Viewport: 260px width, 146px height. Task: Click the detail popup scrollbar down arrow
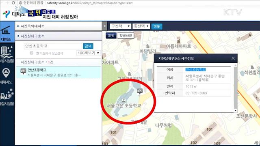coord(236,110)
